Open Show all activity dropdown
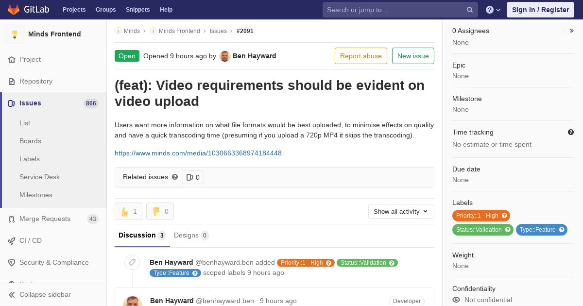 (401, 211)
